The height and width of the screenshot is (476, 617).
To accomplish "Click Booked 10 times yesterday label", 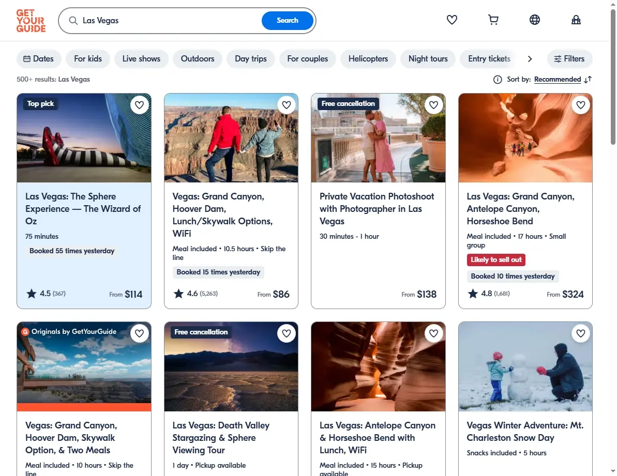I will (x=513, y=277).
